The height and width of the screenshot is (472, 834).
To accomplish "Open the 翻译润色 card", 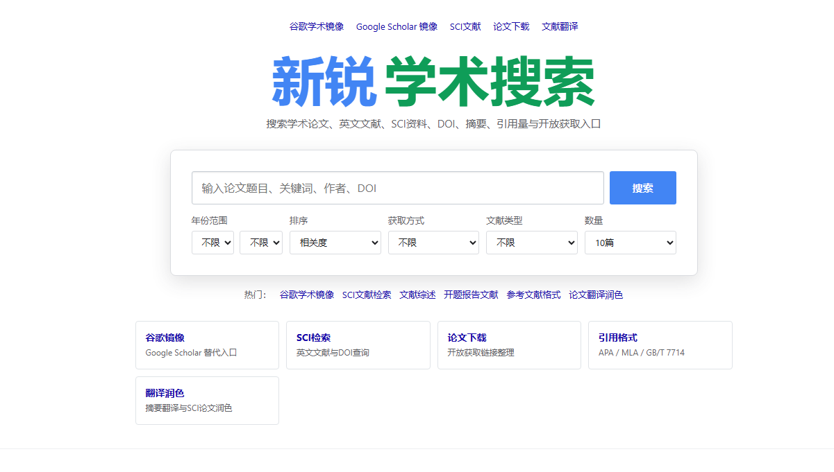I will coord(207,401).
